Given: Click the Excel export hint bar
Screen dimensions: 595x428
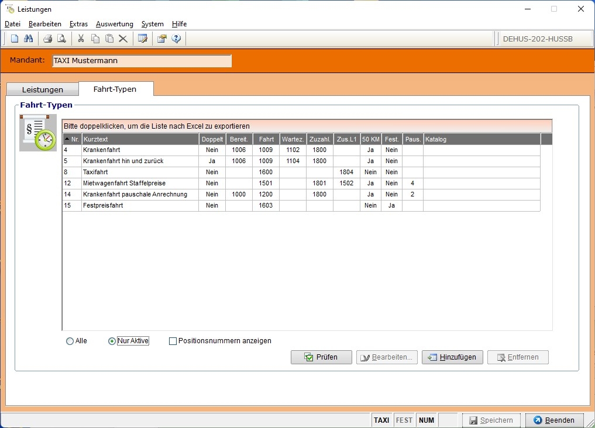Looking at the screenshot, I should 307,126.
